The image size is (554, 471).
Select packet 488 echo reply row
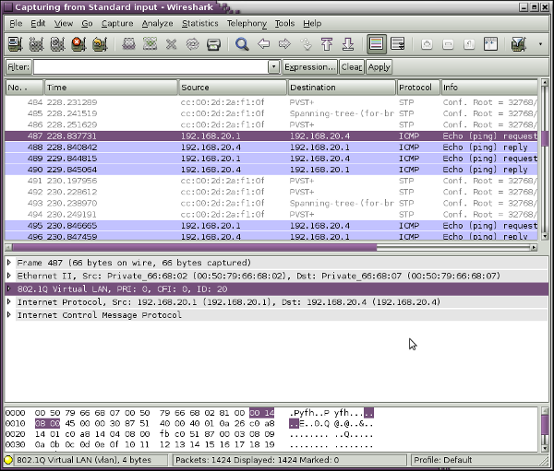[x=271, y=147]
